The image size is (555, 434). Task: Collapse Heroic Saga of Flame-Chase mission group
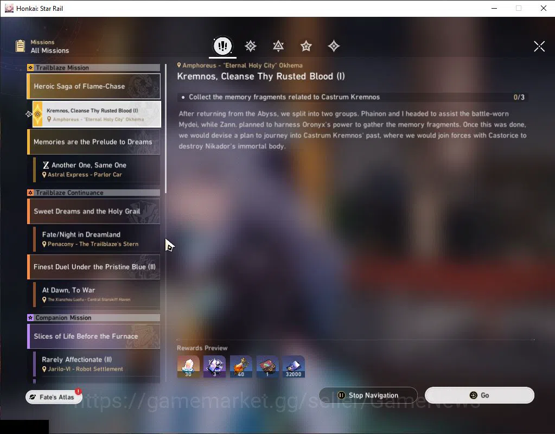coord(94,86)
